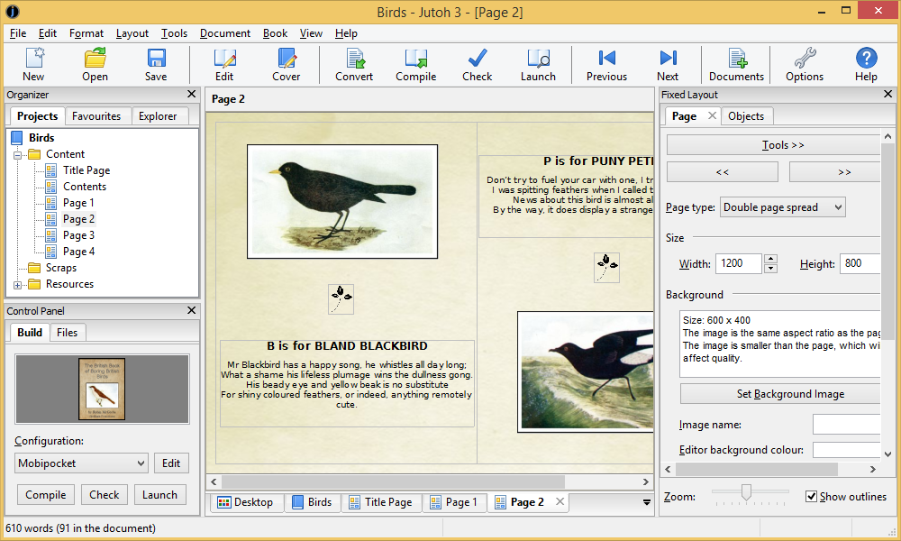Go to the Previous document

pos(606,63)
